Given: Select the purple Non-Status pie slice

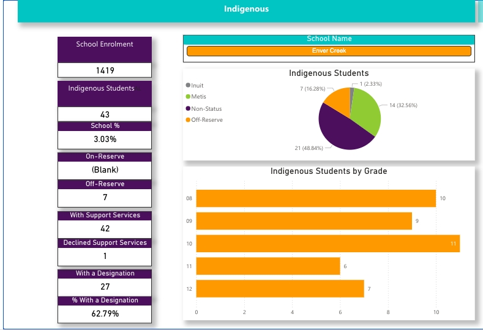Looking at the screenshot, I should 342,129.
